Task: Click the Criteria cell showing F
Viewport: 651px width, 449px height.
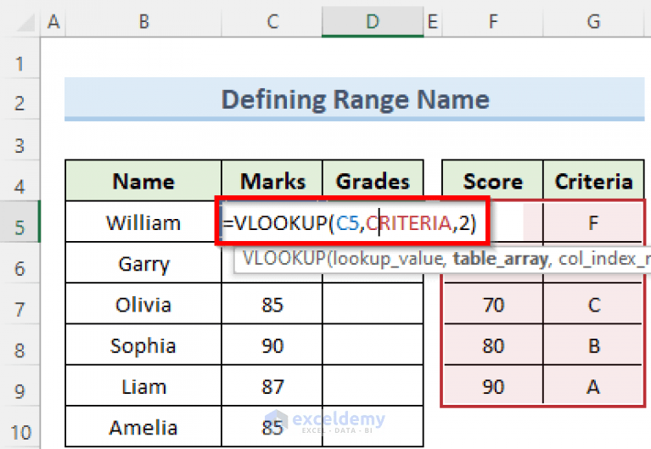Action: 593,222
